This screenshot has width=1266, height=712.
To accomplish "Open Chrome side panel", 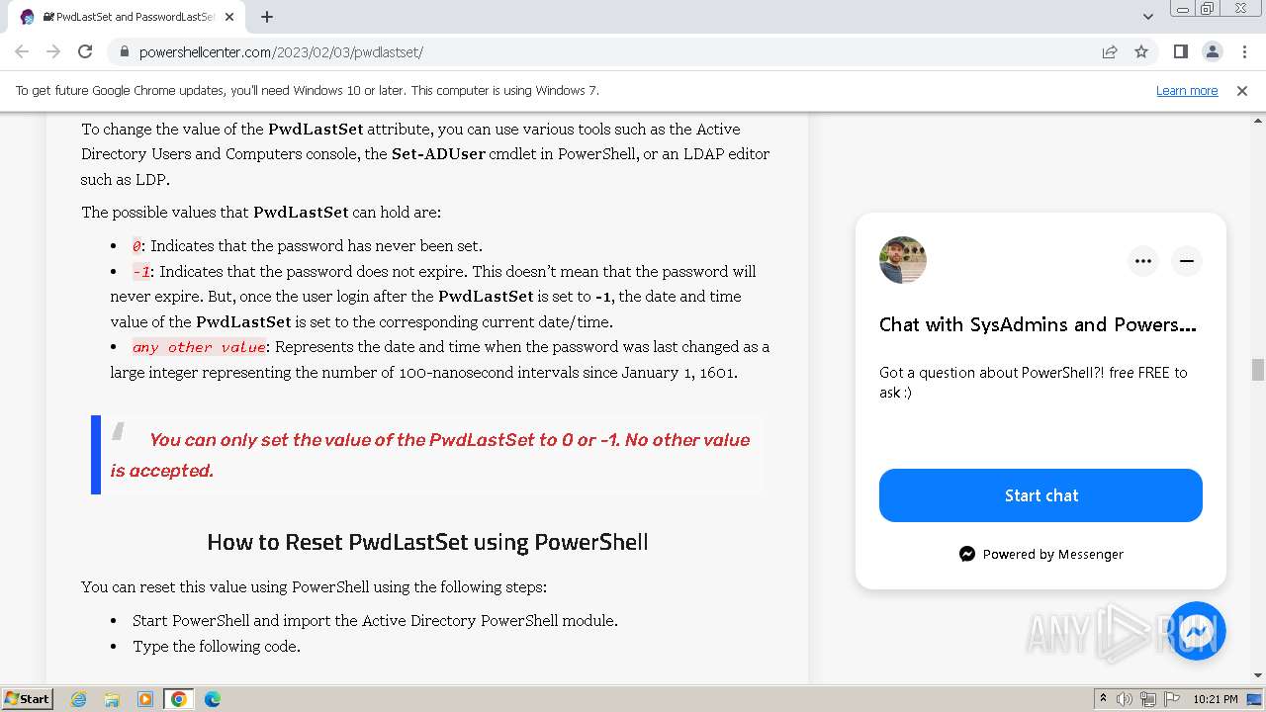I will [x=1180, y=51].
